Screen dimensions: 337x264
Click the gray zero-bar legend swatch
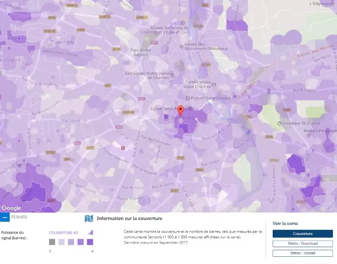pyautogui.click(x=52, y=242)
